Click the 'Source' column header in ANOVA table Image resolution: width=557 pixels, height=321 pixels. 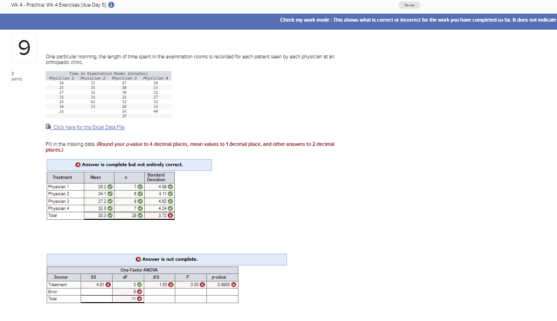point(61,277)
